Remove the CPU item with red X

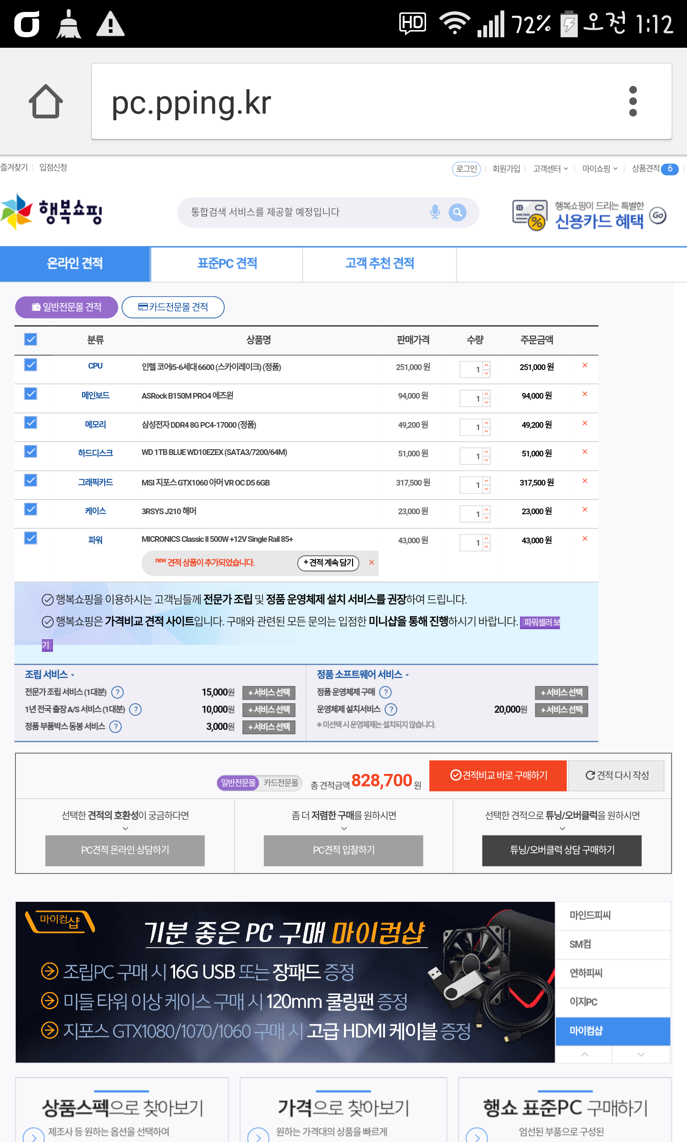(x=584, y=366)
